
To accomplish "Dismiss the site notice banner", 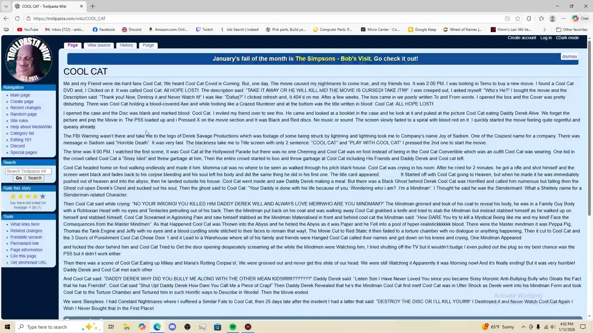I will (569, 56).
